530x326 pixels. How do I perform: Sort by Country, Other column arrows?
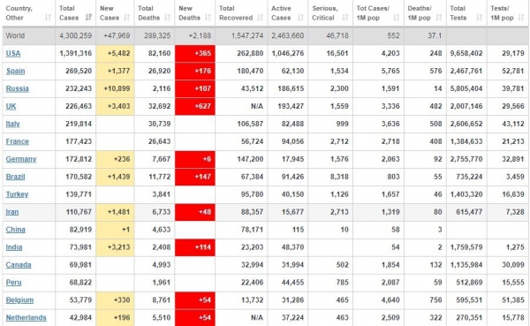tap(48, 18)
